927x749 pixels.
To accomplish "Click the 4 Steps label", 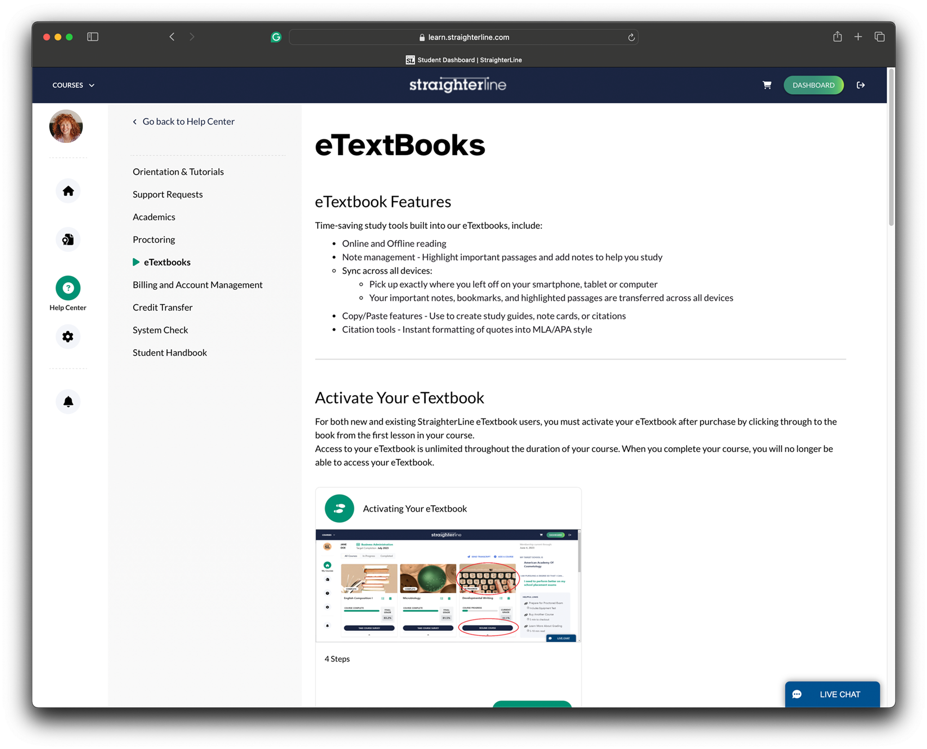I will pyautogui.click(x=337, y=659).
